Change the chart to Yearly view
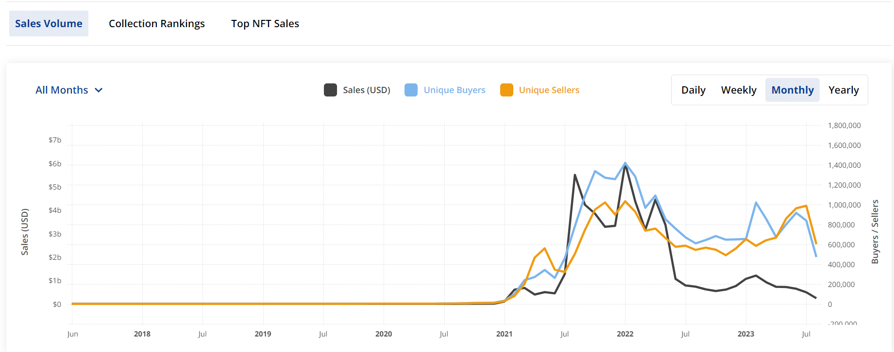This screenshot has width=894, height=352. 843,90
